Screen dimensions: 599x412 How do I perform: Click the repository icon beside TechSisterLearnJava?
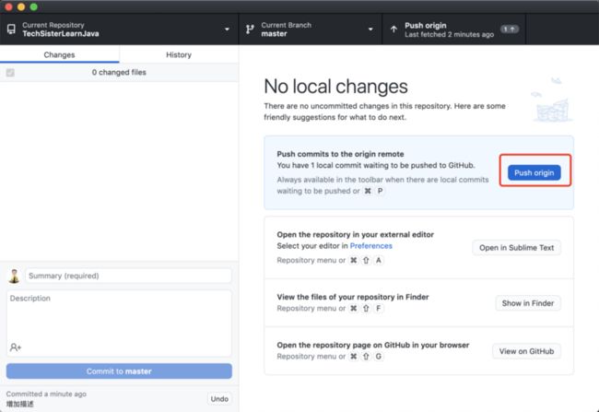click(x=11, y=29)
